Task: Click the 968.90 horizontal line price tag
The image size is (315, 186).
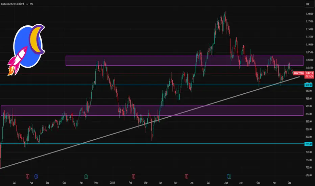Action: click(308, 85)
